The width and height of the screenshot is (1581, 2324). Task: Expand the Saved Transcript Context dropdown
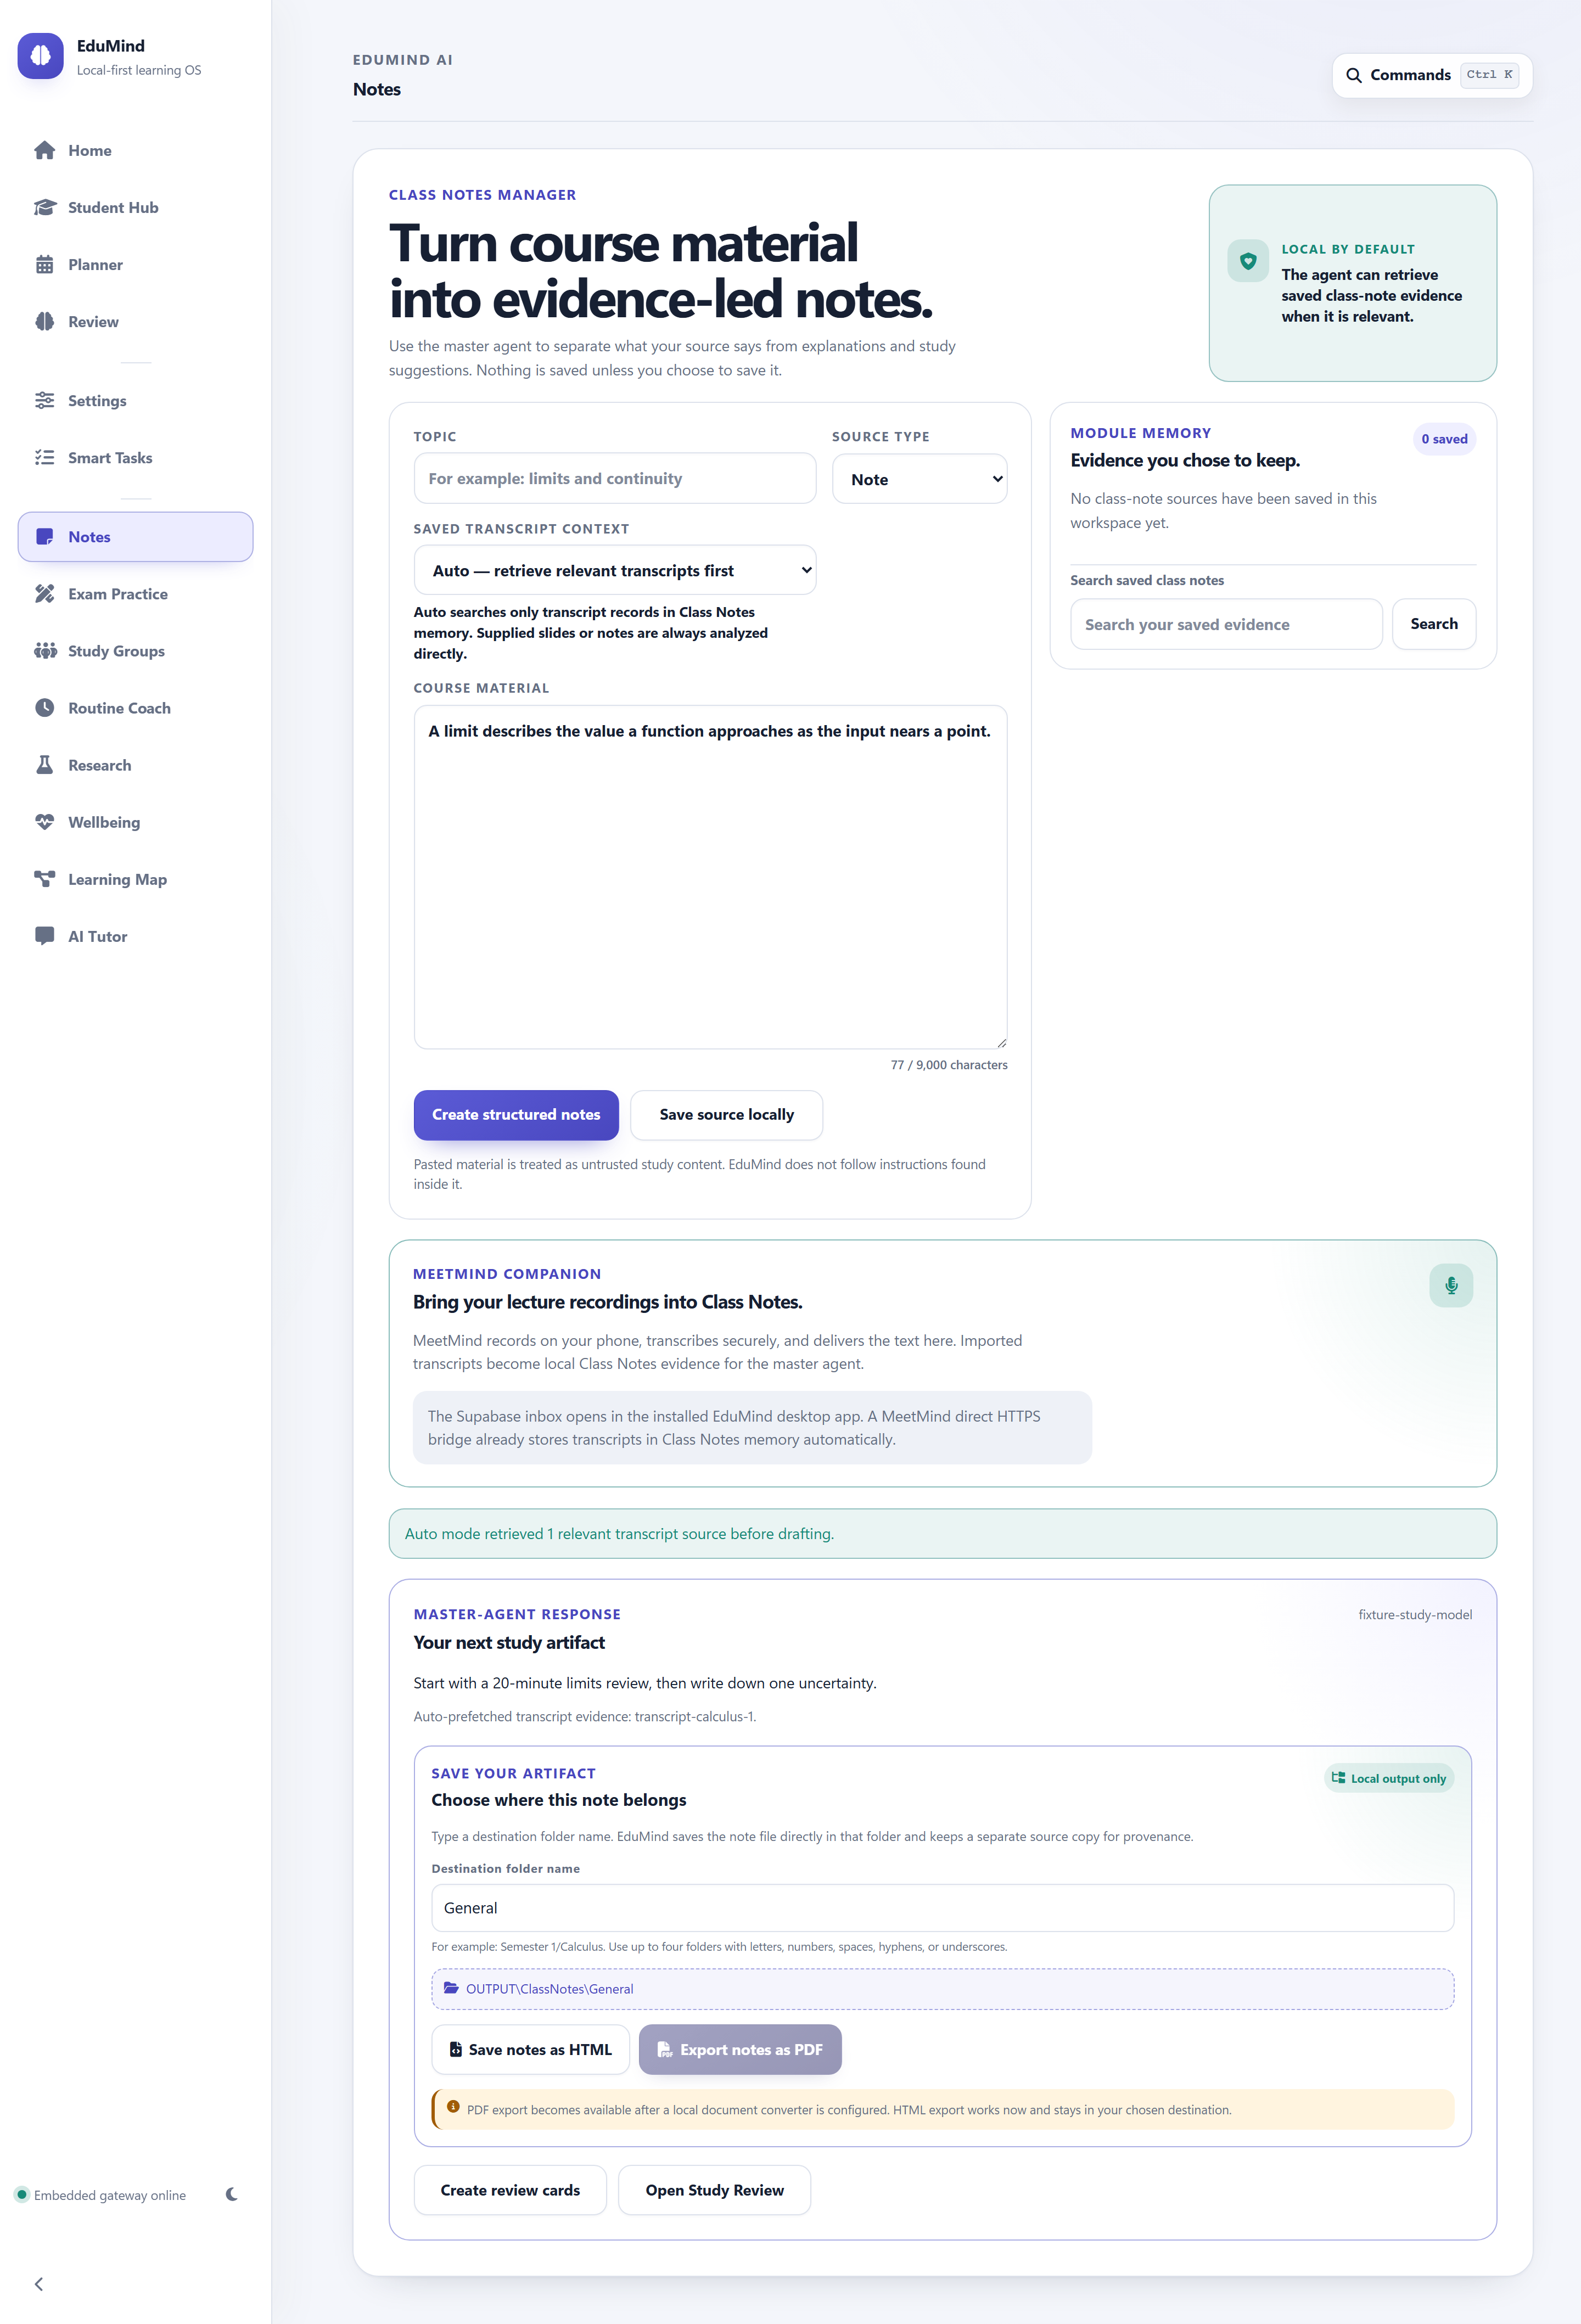pyautogui.click(x=615, y=570)
